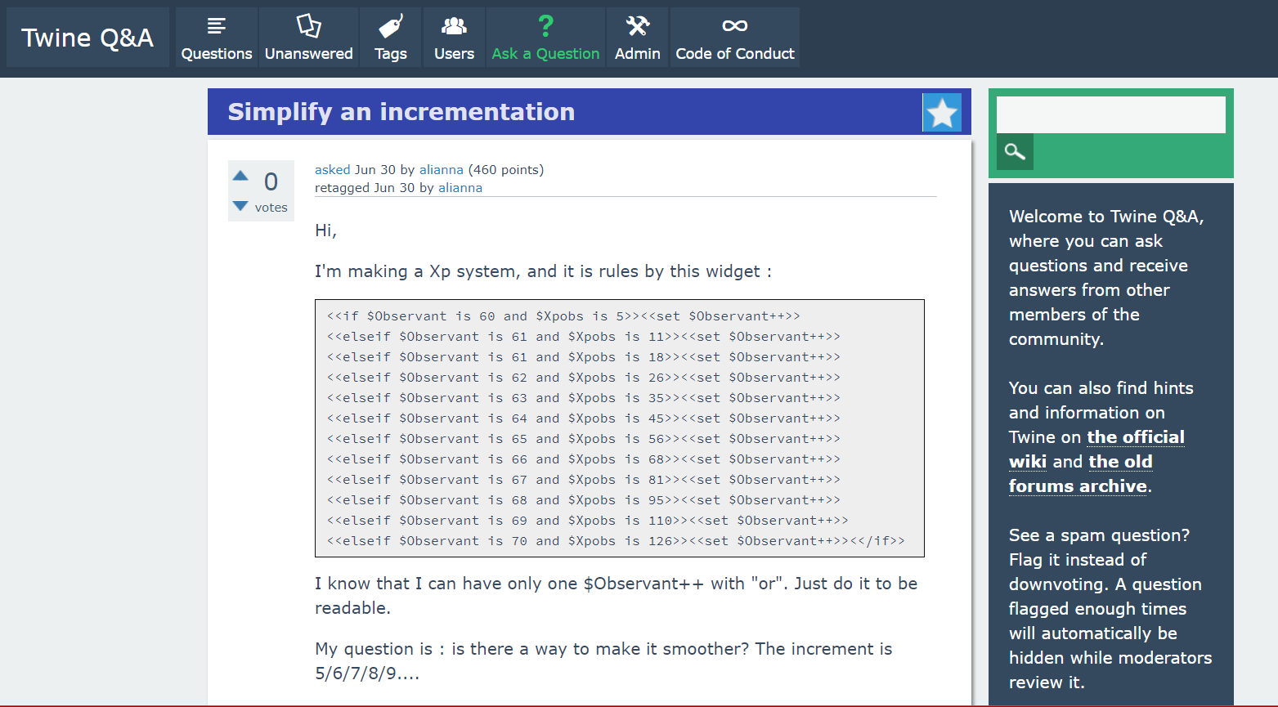Open the Questions list icon
Image resolution: width=1278 pixels, height=707 pixels.
[x=217, y=26]
